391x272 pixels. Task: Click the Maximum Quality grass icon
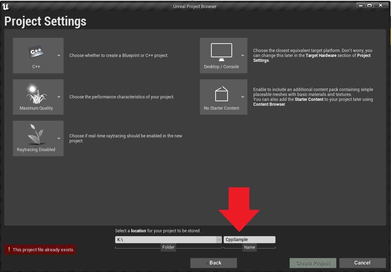coord(36,93)
